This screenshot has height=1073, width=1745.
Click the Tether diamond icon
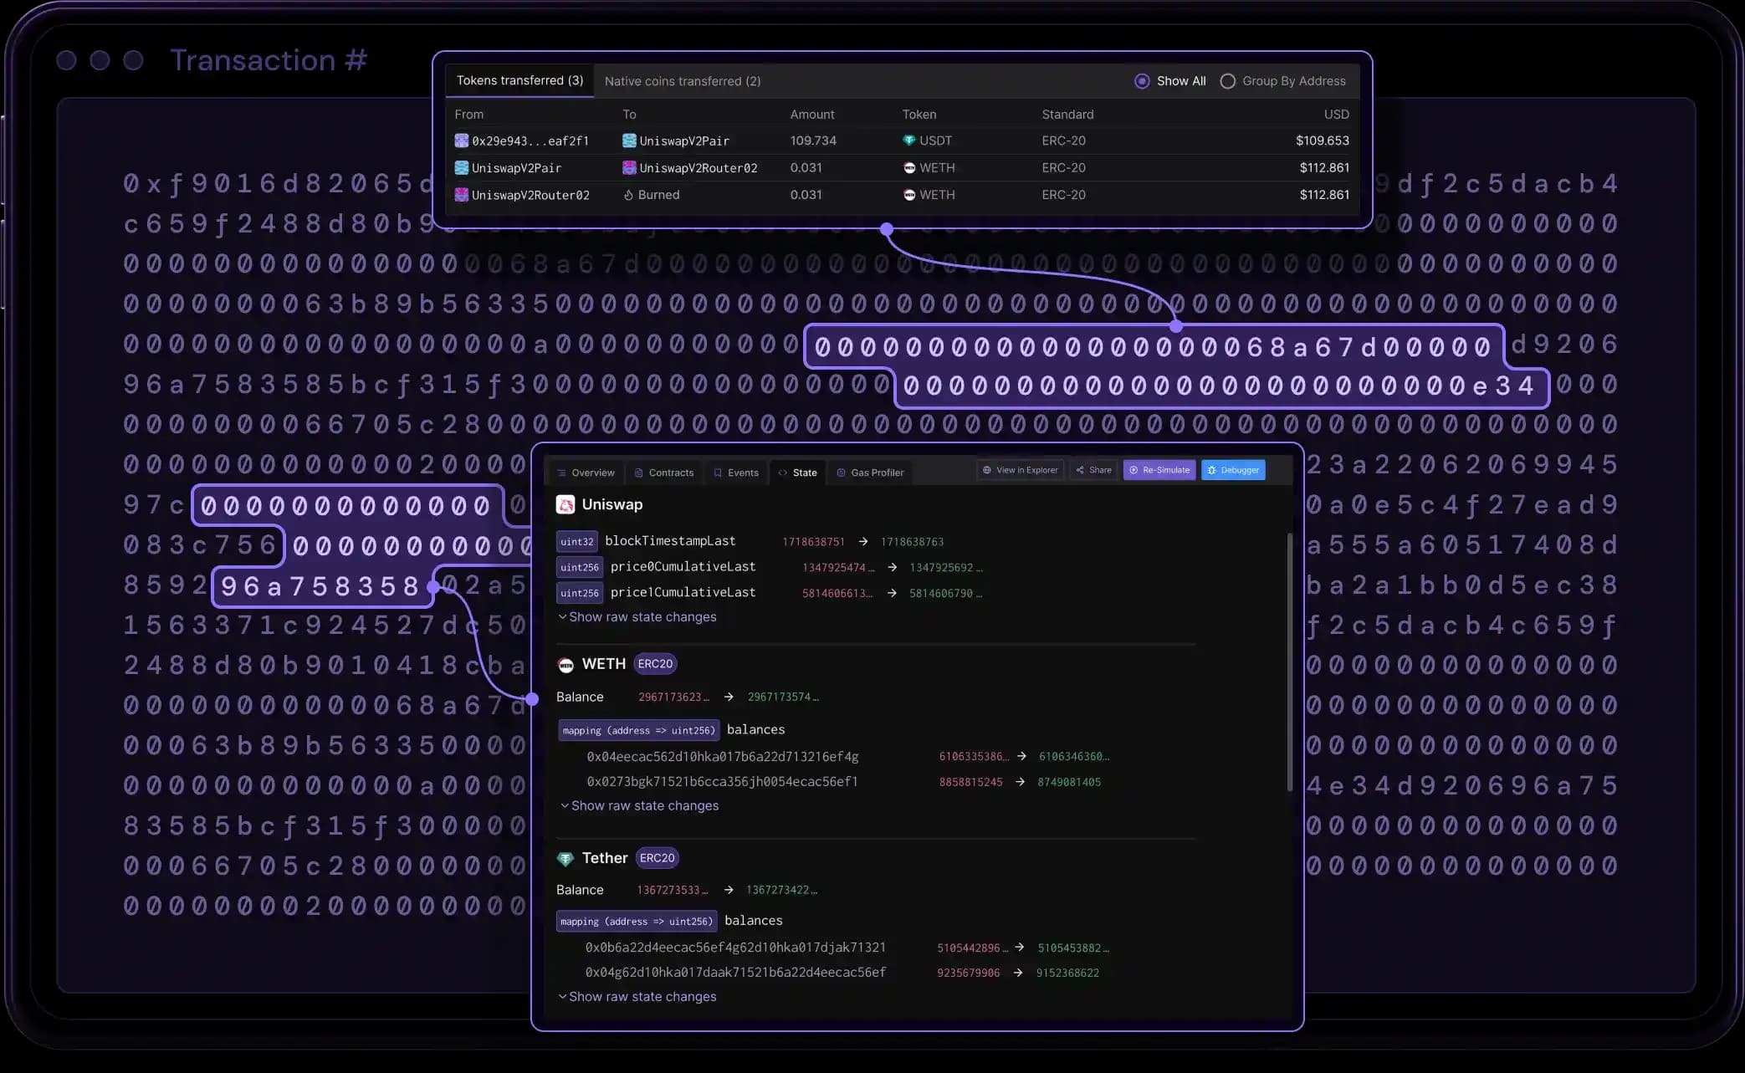[565, 859]
